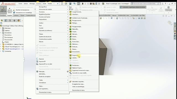Select the Déplacer/Copier icon
Screen dimensions: 177x99
tap(71, 68)
